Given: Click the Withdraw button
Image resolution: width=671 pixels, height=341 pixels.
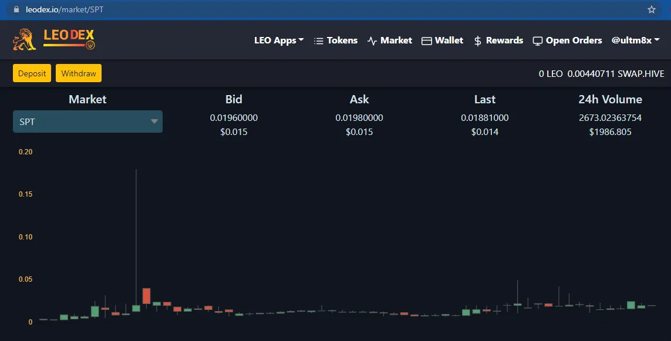Looking at the screenshot, I should coord(79,73).
